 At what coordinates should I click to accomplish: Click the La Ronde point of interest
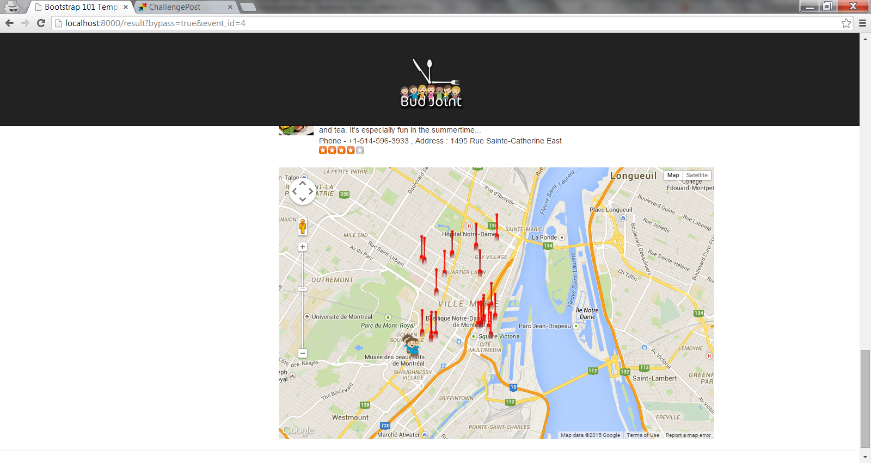pos(562,237)
